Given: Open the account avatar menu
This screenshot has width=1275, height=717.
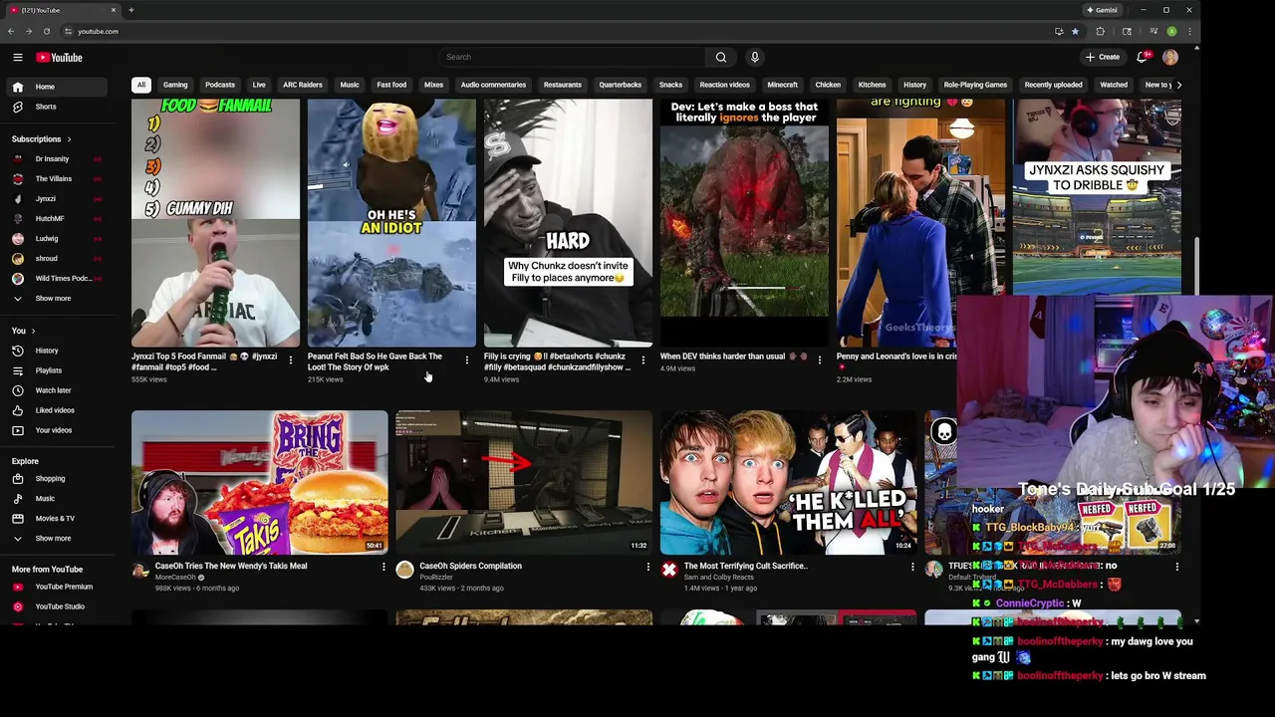Looking at the screenshot, I should coord(1170,57).
